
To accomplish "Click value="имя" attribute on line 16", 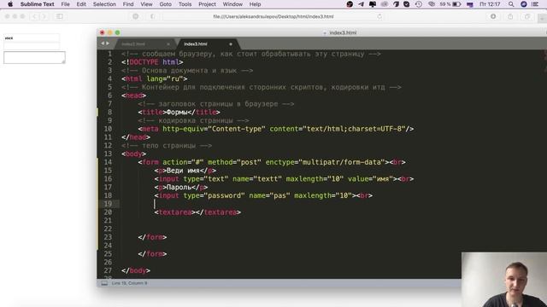I will click(x=370, y=179).
